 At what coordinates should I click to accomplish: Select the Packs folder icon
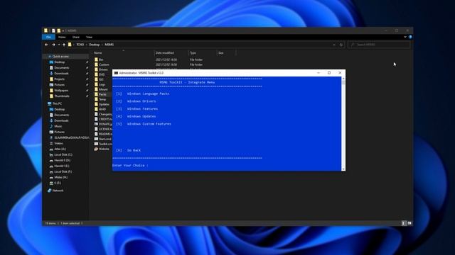pyautogui.click(x=96, y=94)
